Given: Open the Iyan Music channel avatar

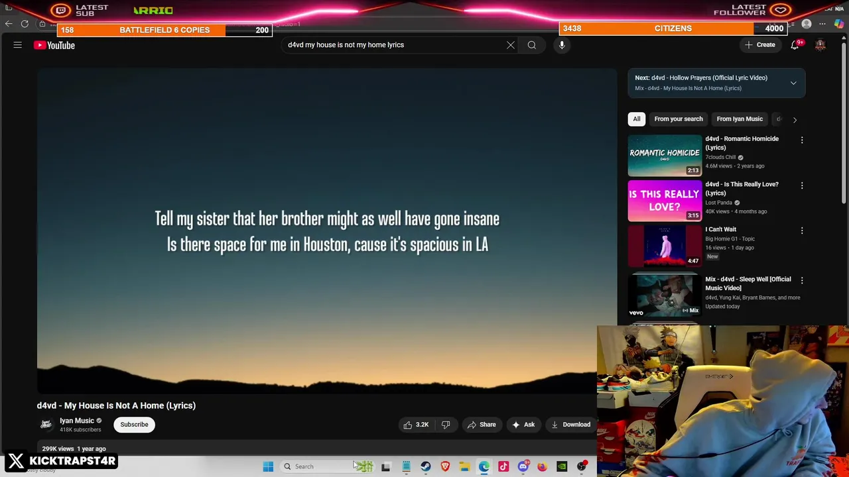Looking at the screenshot, I should click(x=46, y=425).
